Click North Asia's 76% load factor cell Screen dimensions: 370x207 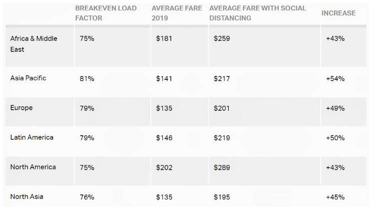tap(87, 197)
